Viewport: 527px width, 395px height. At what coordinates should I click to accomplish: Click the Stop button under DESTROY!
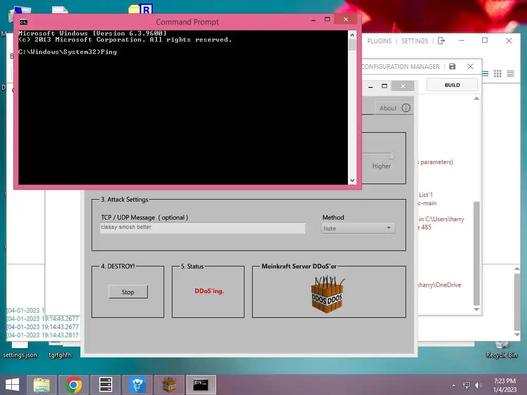point(128,292)
